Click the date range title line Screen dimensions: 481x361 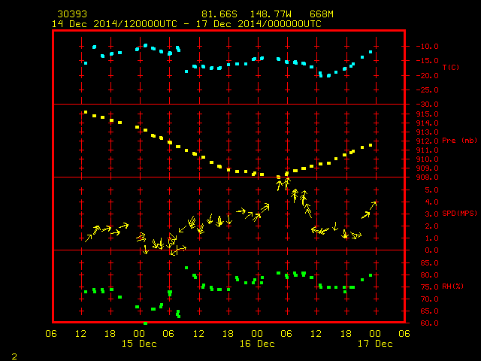(x=186, y=24)
